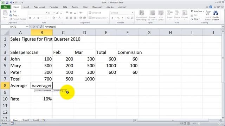Toggle align text right
Screen dimensions: 225x126
tap(75, 18)
